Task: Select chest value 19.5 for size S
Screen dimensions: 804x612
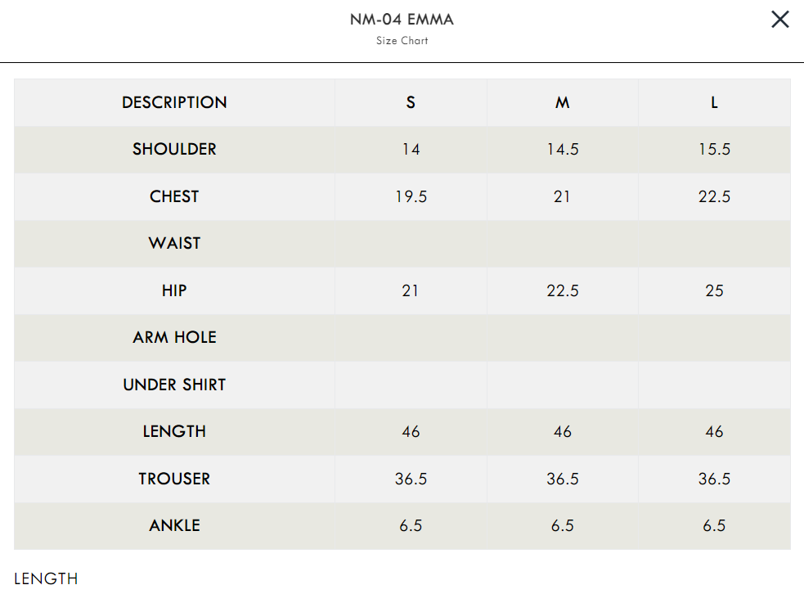Action: 411,196
